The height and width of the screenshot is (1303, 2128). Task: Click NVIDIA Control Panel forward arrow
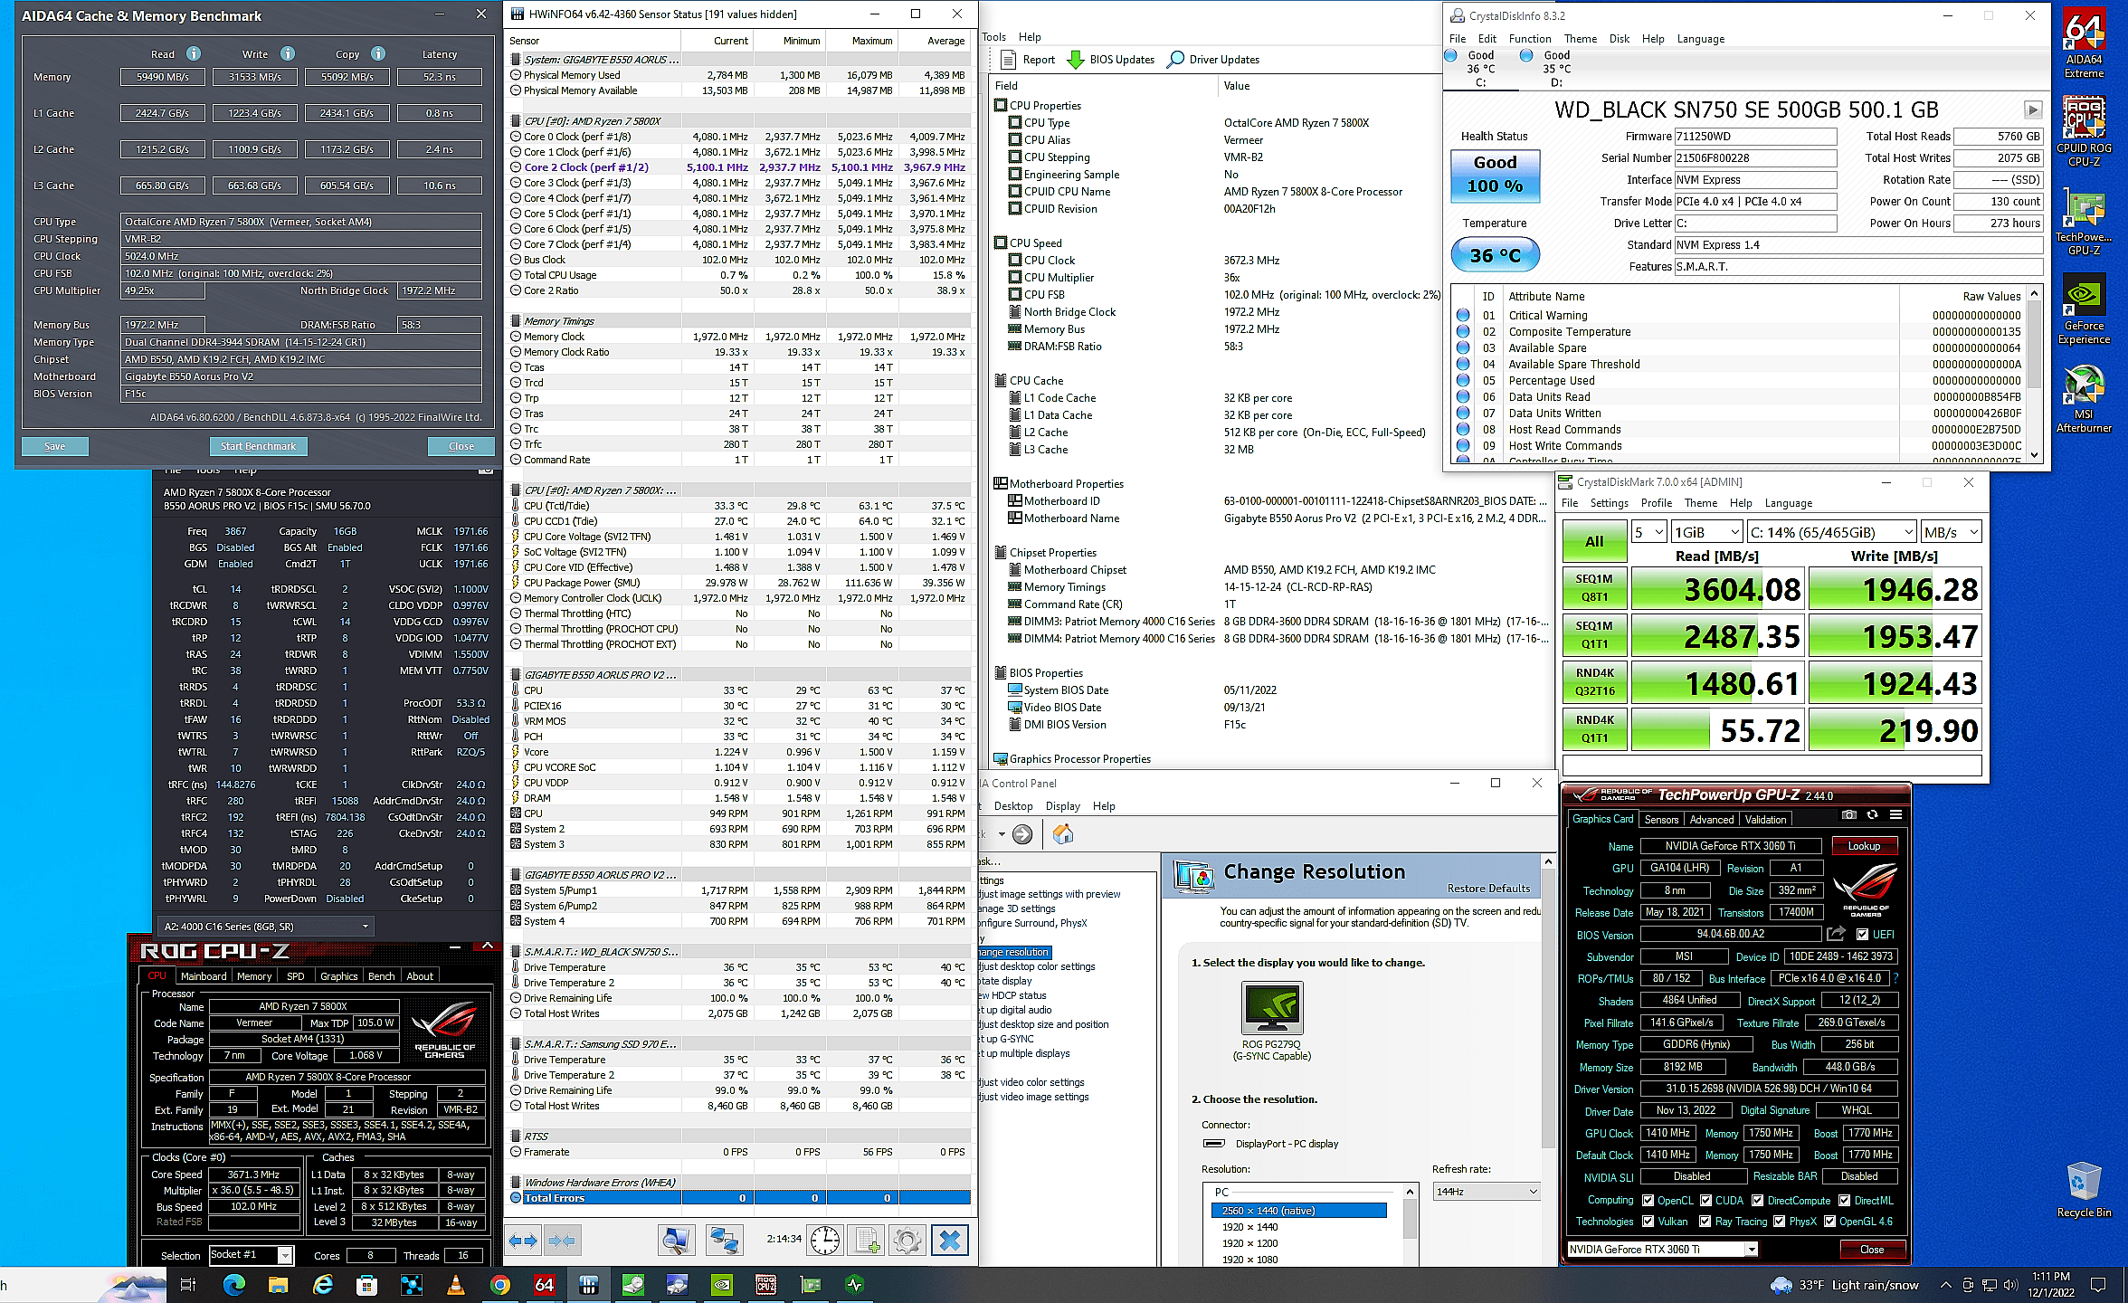pyautogui.click(x=1022, y=834)
